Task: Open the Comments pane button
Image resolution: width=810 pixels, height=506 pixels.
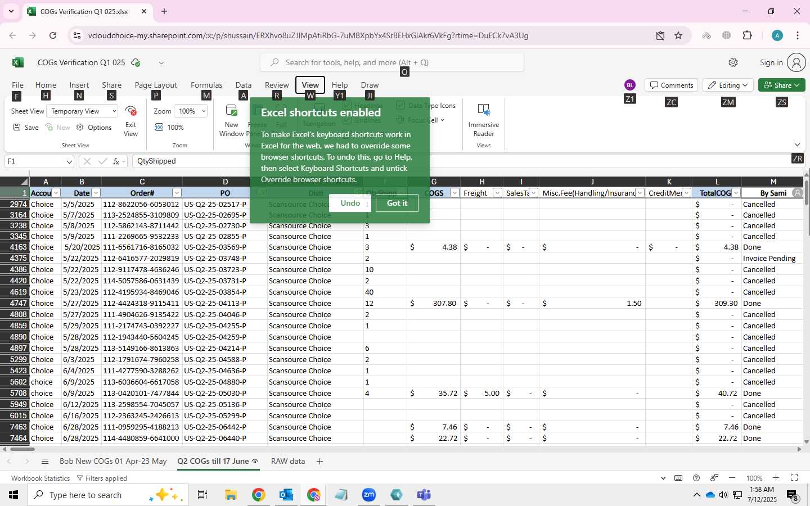Action: pyautogui.click(x=671, y=85)
